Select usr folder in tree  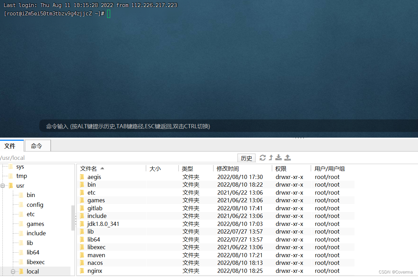click(x=20, y=186)
